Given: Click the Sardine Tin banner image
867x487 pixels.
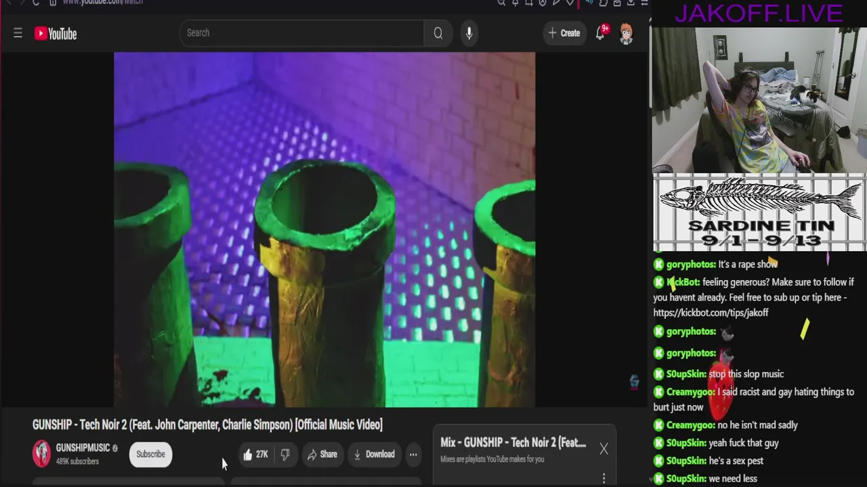Looking at the screenshot, I should tap(759, 213).
